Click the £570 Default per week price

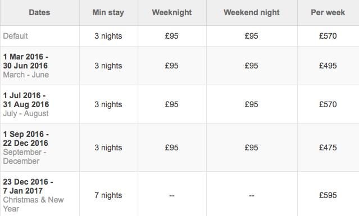click(328, 36)
